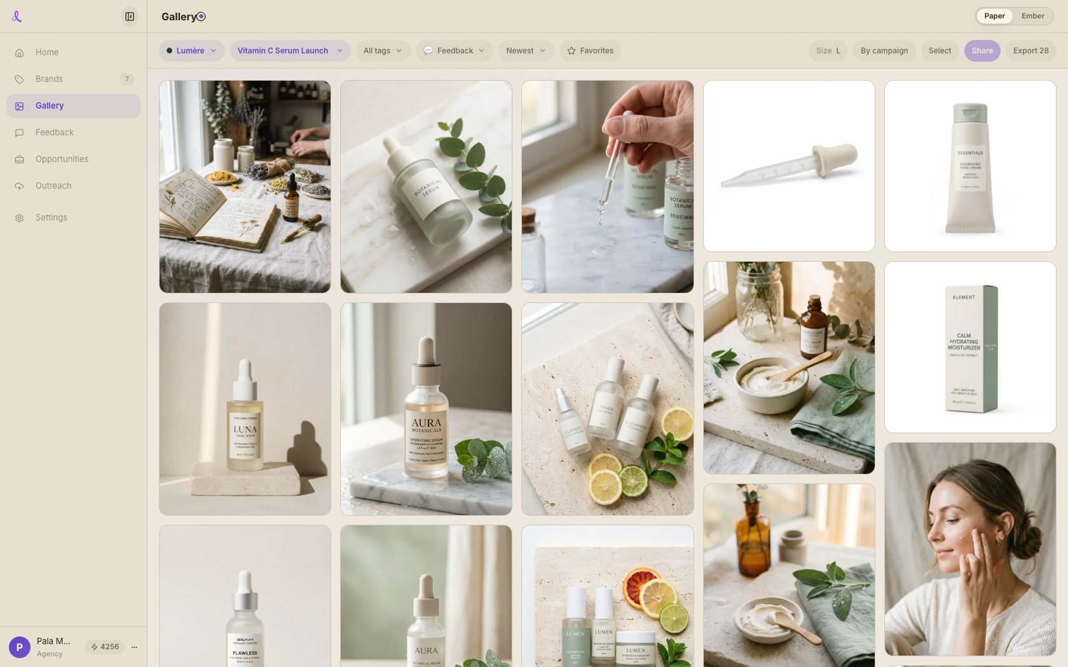This screenshot has width=1068, height=667.
Task: Go to Home in sidebar
Action: point(73,53)
